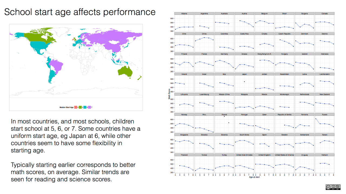The image size is (346, 194).
Task: Click the paragraph starting 'Typically starting earlier'
Action: pos(73,172)
